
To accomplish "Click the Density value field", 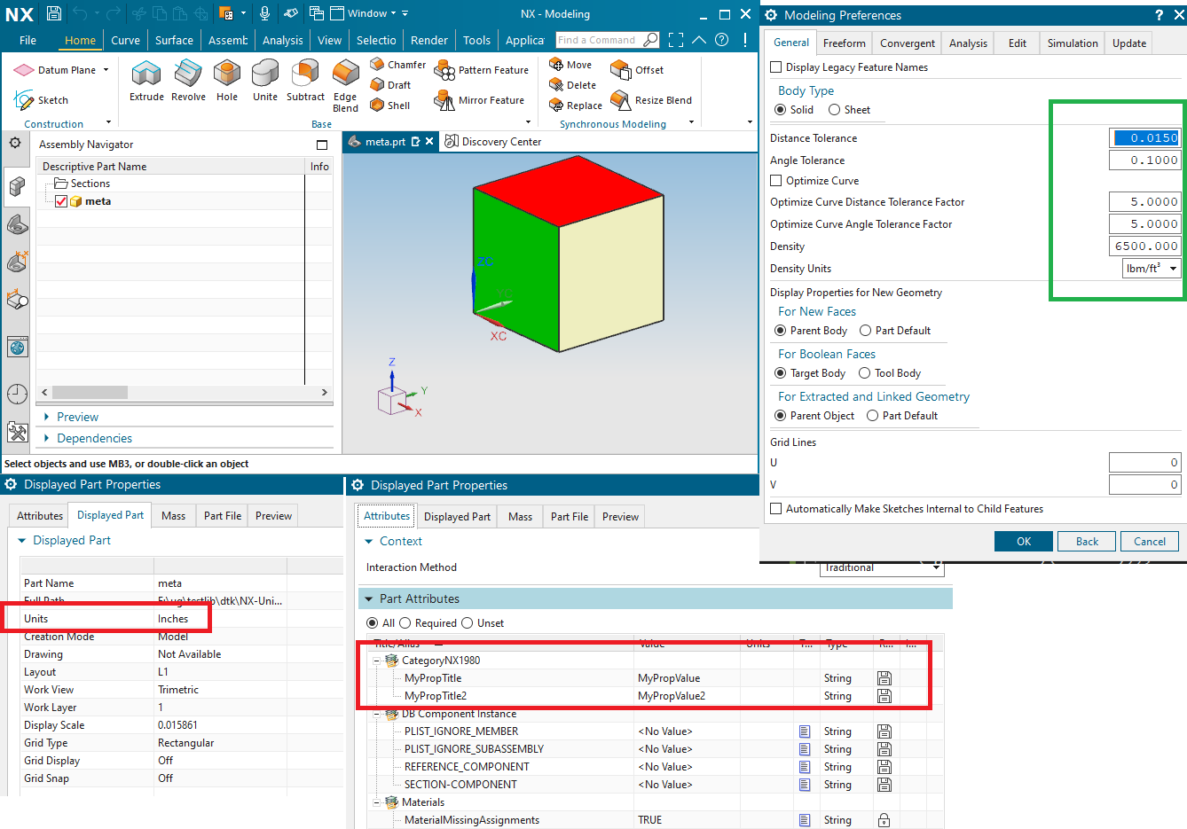I will point(1145,246).
